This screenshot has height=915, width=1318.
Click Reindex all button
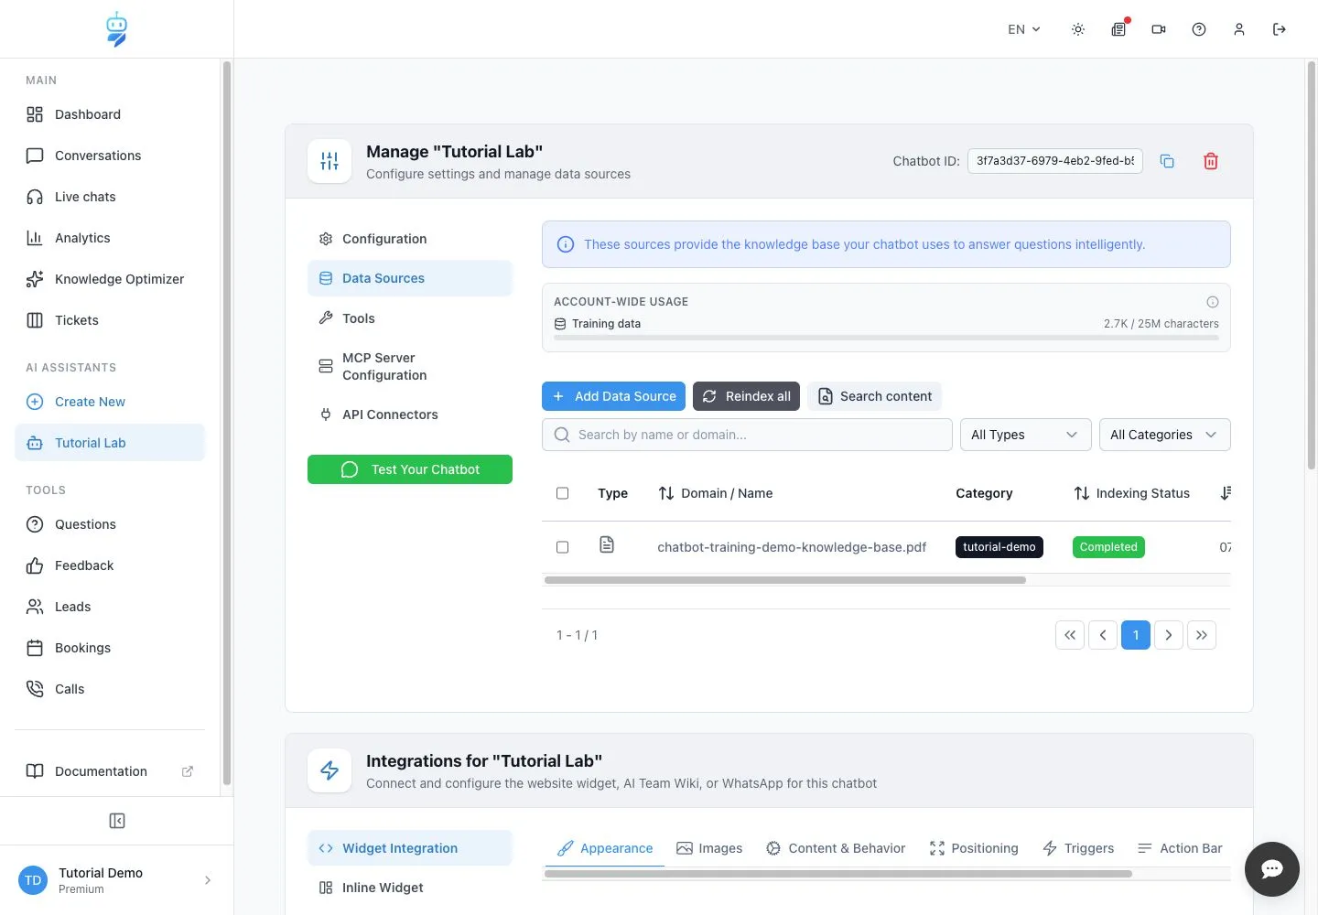746,396
